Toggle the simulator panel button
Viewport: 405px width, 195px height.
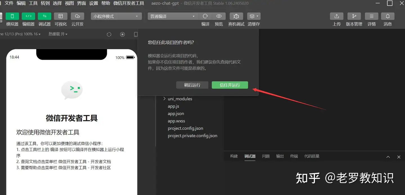[12, 16]
